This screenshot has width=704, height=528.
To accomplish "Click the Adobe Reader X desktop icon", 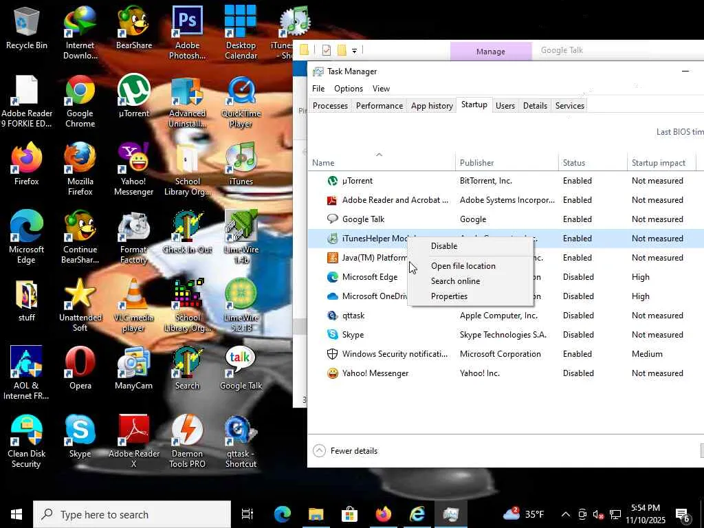I will coord(134,441).
